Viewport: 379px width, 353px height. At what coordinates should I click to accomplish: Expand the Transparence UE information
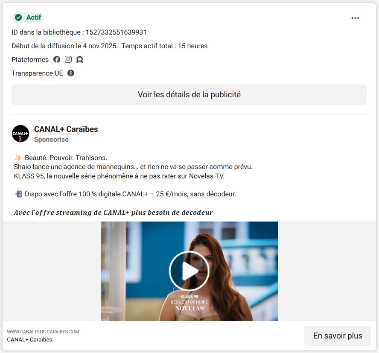(x=71, y=73)
